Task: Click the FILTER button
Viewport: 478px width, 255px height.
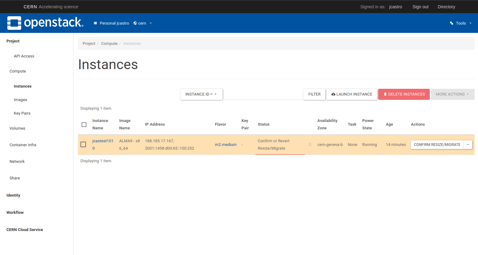Action: (x=314, y=94)
